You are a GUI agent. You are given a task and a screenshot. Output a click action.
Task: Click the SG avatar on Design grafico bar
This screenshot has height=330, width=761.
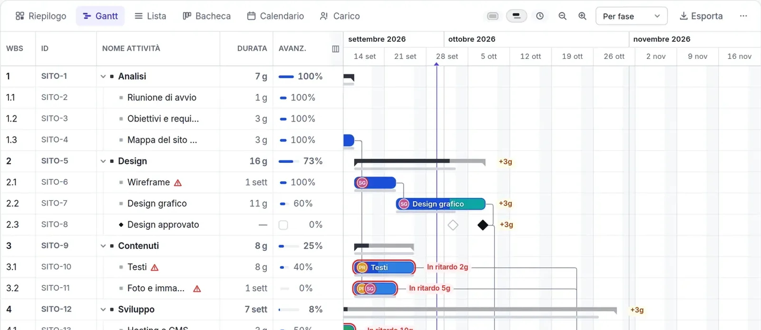pyautogui.click(x=404, y=204)
